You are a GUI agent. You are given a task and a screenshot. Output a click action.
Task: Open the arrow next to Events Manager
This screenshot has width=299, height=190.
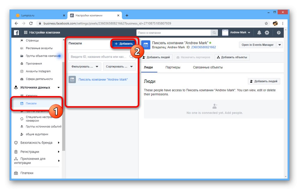point(280,45)
